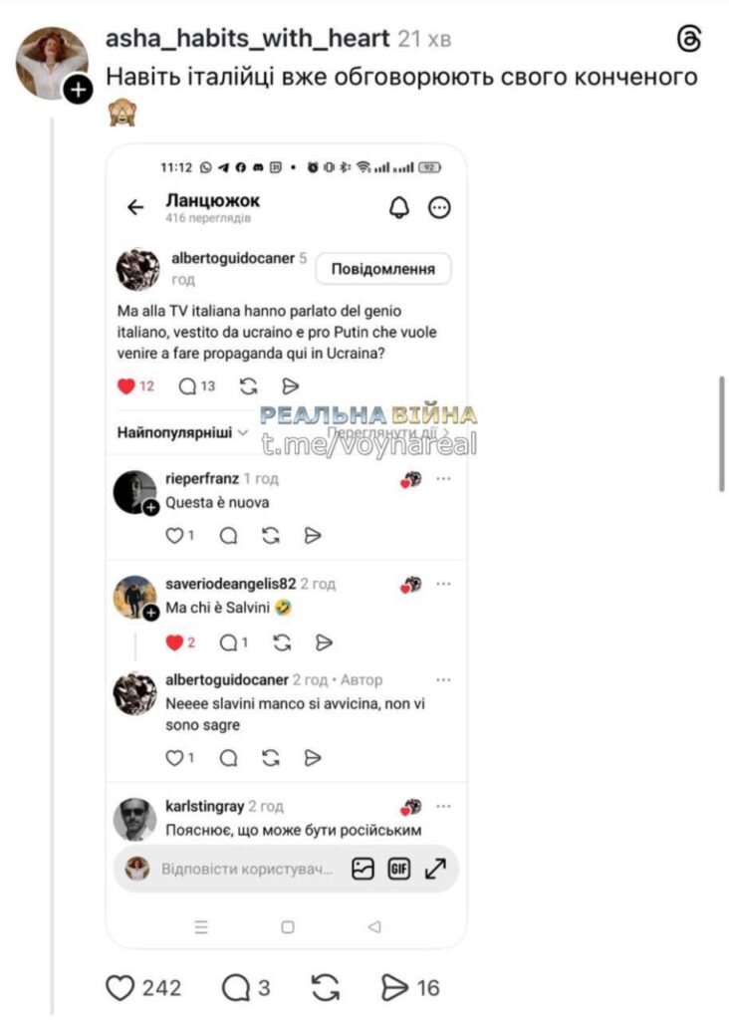Share the post showing 16 sends

pyautogui.click(x=394, y=987)
